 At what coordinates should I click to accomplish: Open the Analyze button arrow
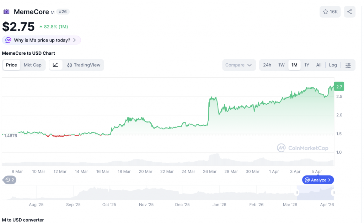click(x=329, y=180)
